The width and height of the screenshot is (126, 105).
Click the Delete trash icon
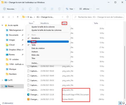[59, 9]
